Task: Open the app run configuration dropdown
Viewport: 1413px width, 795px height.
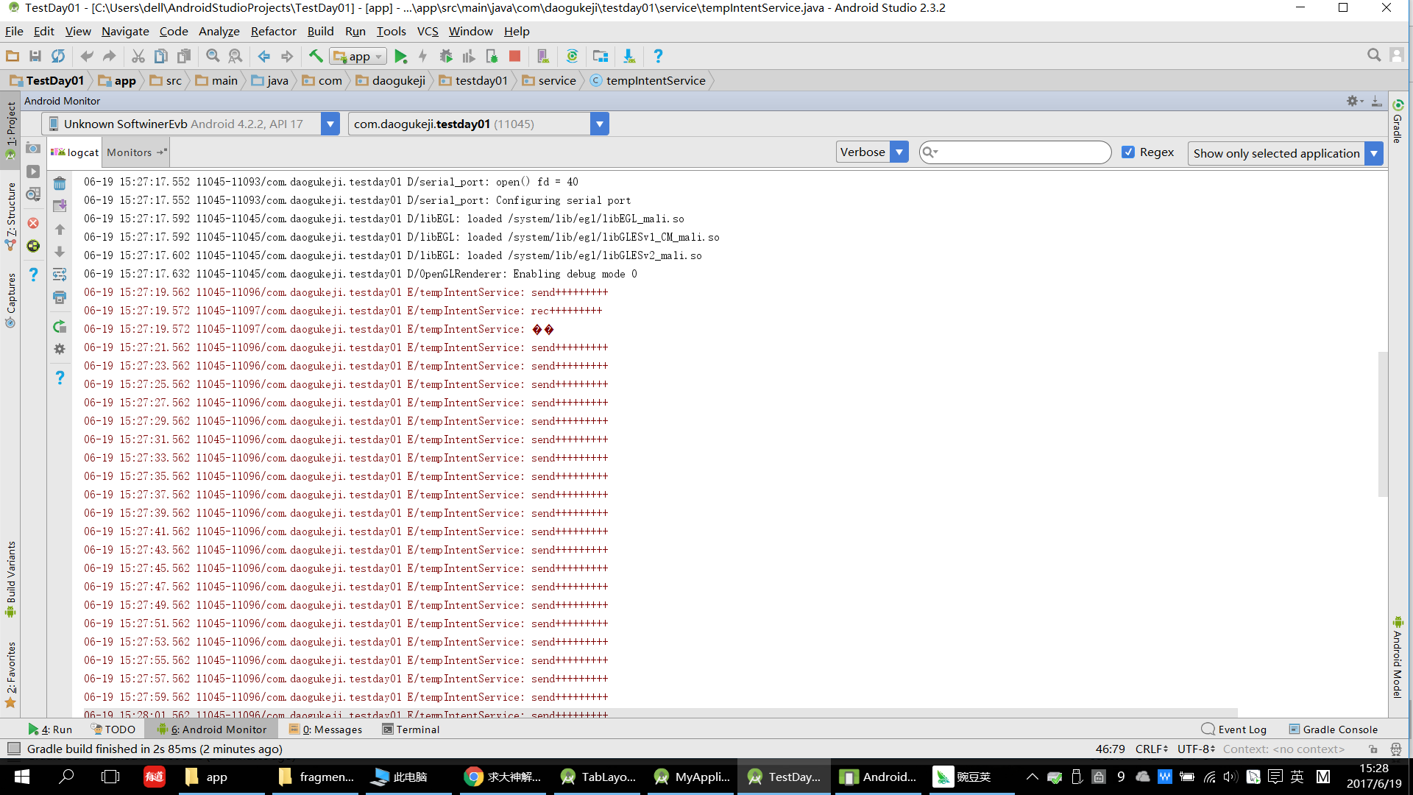Action: pyautogui.click(x=358, y=56)
